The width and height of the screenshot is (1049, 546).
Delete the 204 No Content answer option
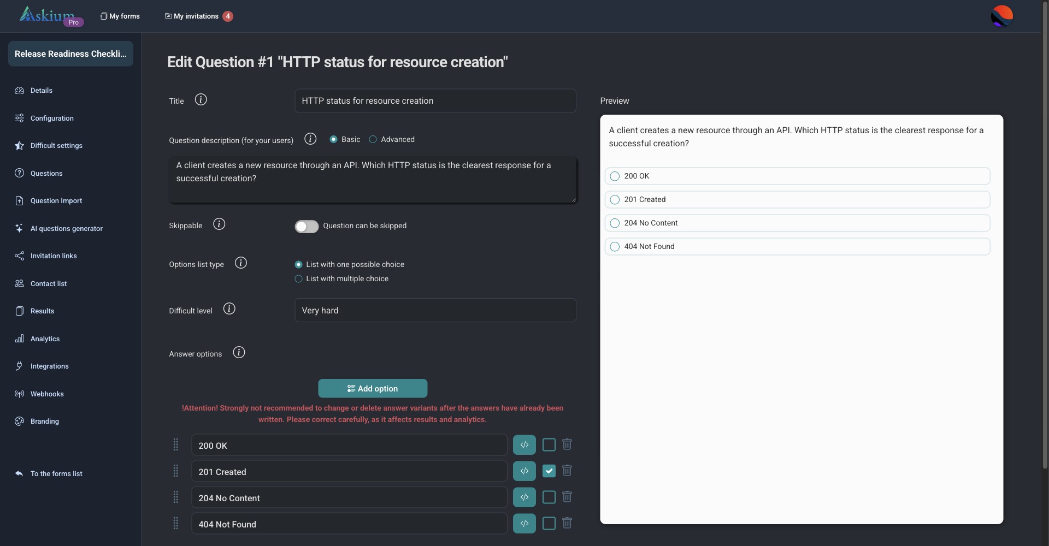(567, 497)
